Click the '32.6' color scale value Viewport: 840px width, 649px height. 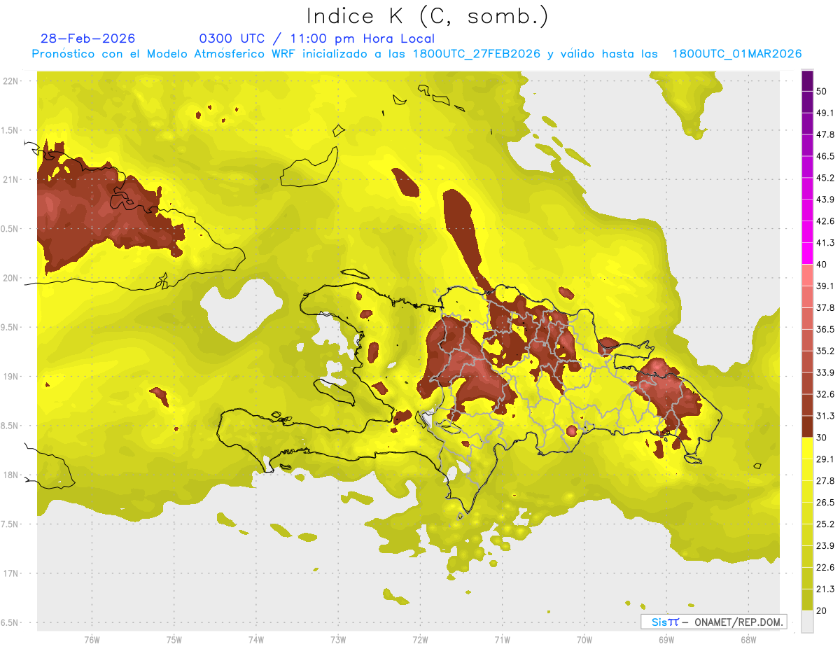coord(825,394)
